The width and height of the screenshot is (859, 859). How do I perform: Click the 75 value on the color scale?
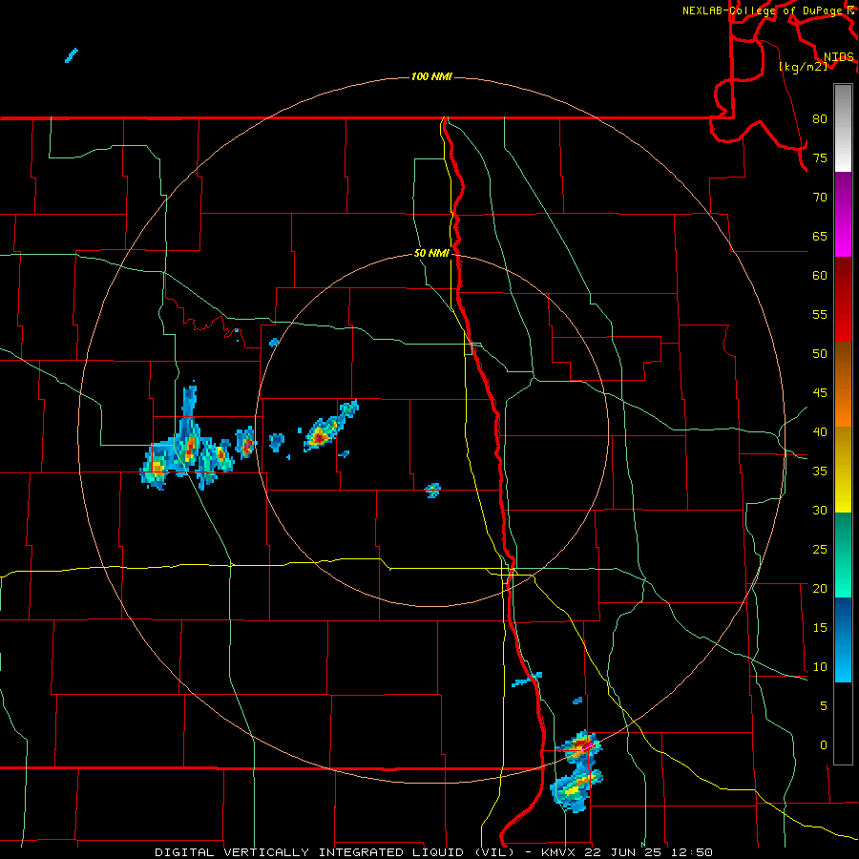coord(820,157)
